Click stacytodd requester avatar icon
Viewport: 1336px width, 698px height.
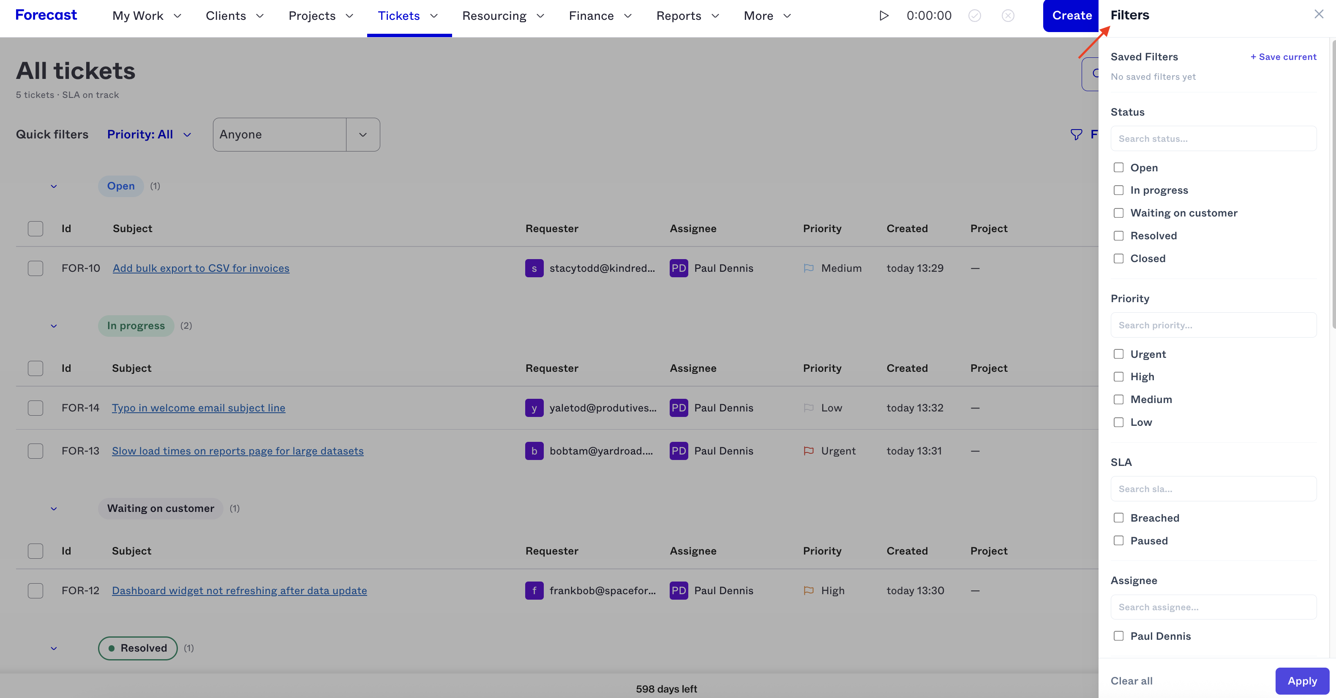[534, 268]
